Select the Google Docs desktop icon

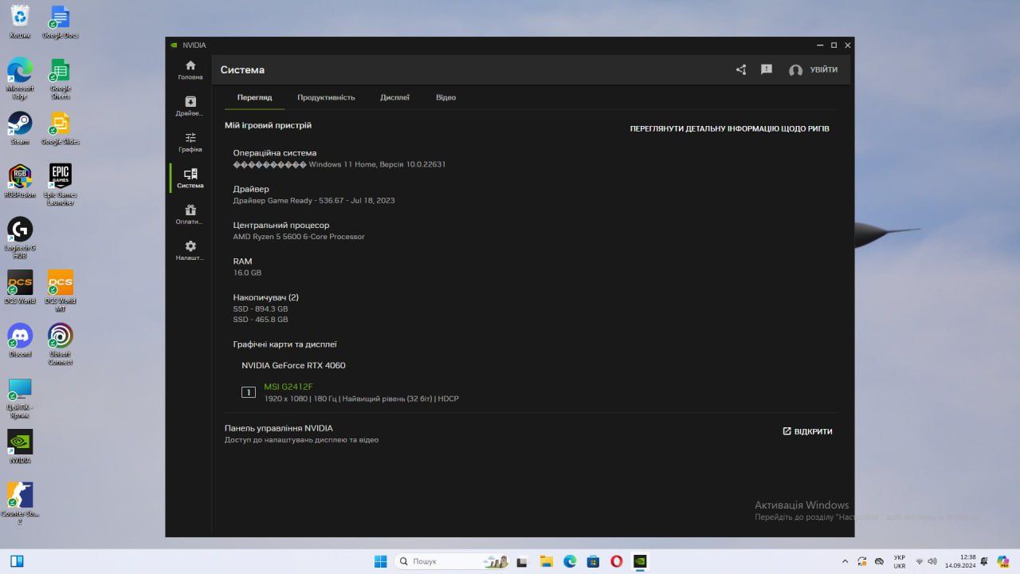pos(61,22)
